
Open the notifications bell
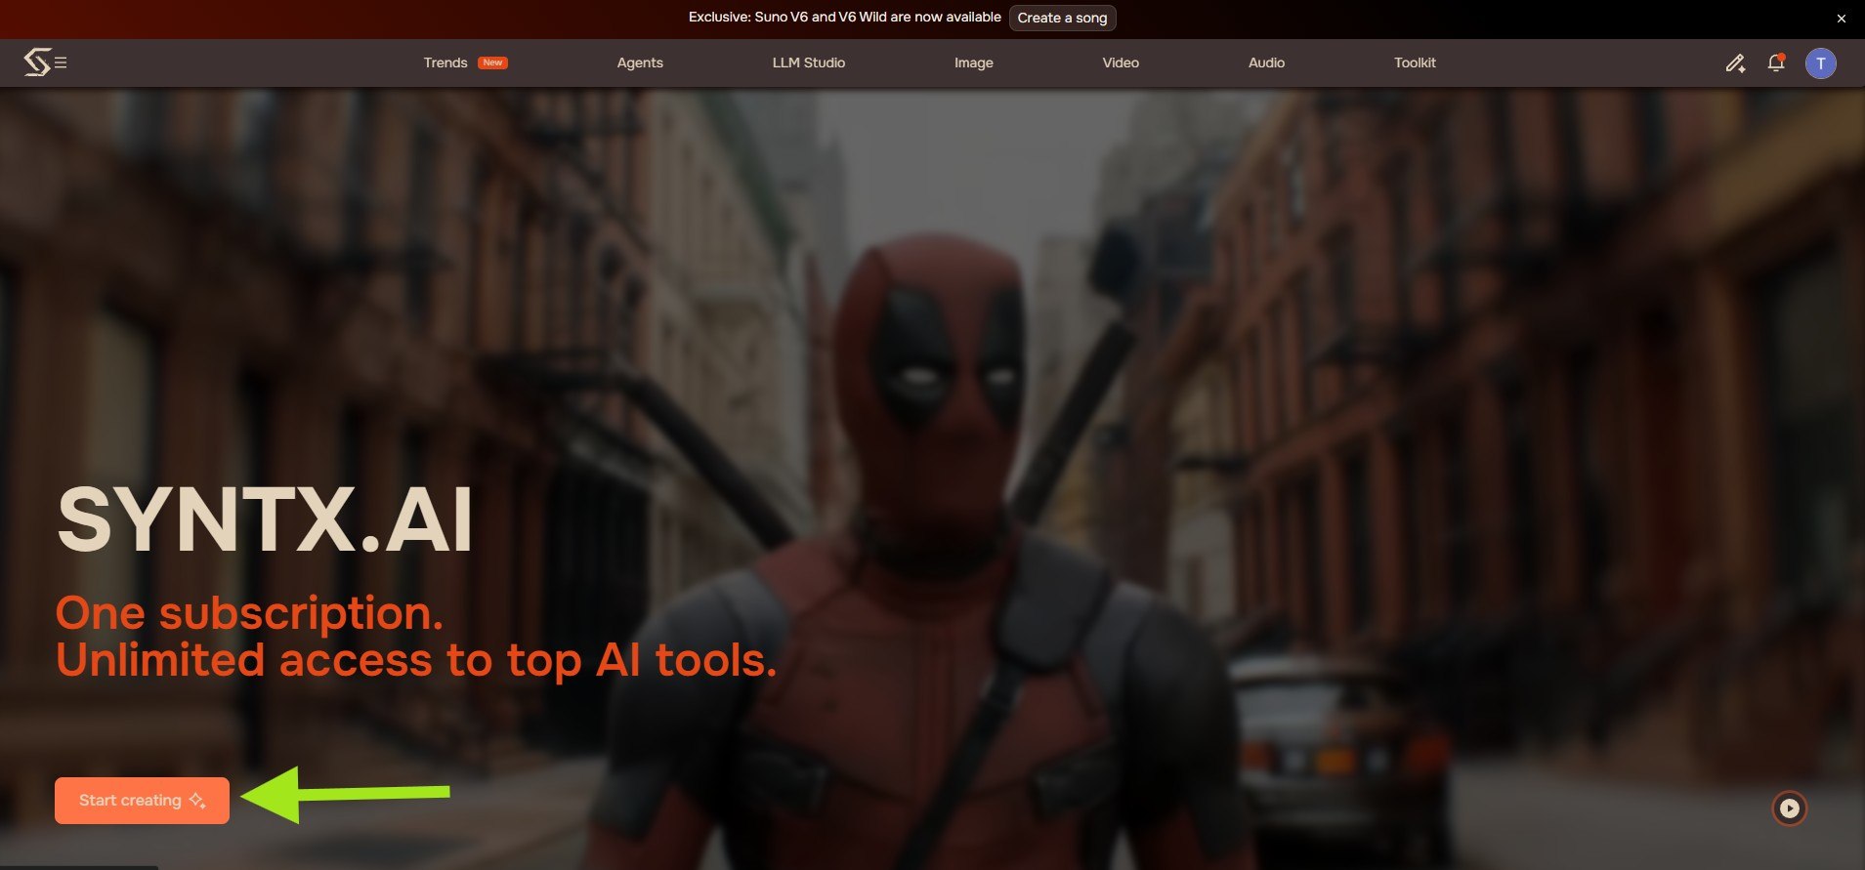click(1776, 62)
